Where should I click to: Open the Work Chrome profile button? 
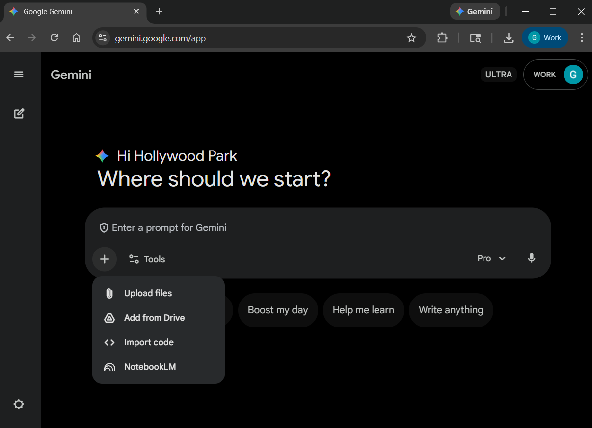[545, 38]
